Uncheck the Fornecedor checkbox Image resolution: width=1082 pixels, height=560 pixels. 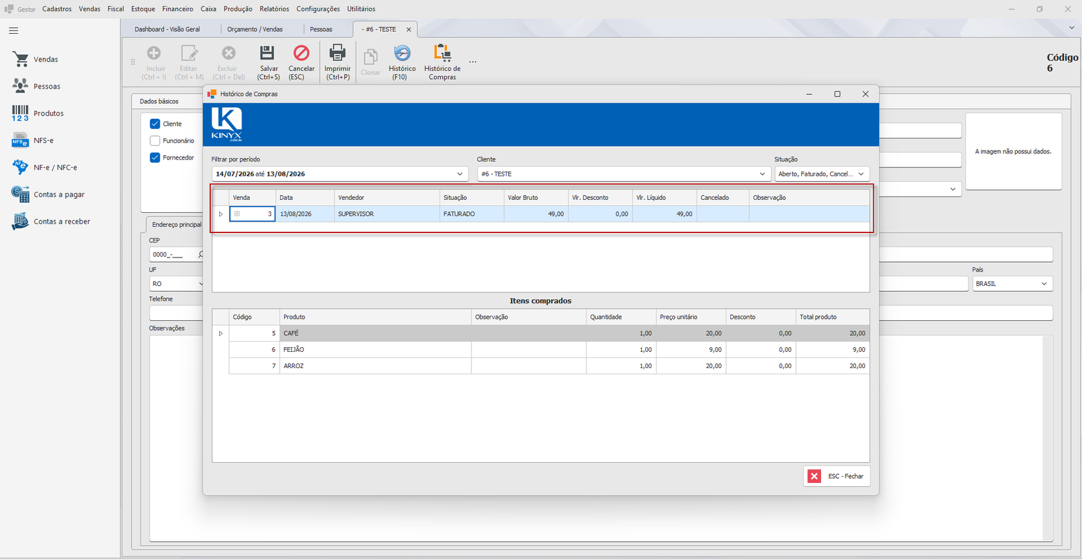(155, 157)
